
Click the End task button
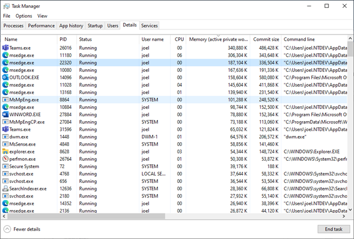(x=334, y=229)
